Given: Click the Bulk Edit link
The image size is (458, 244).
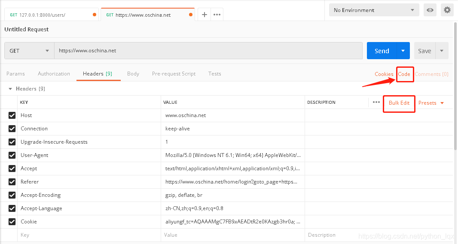Looking at the screenshot, I should 399,103.
